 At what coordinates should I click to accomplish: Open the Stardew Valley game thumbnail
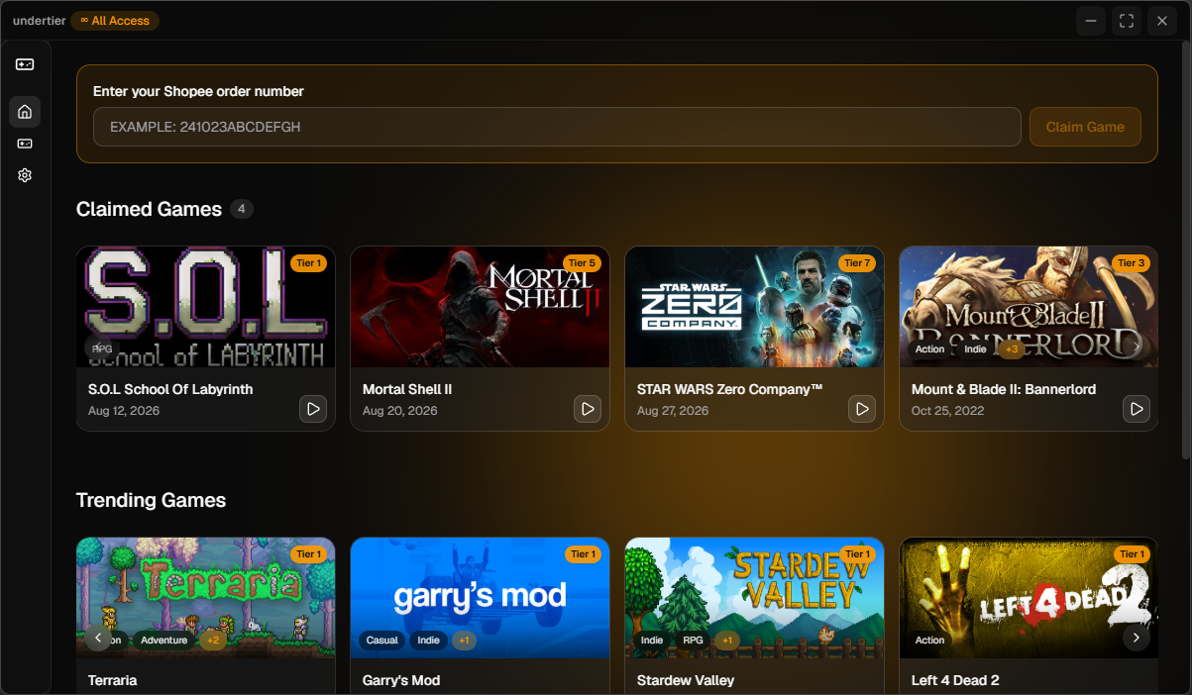[x=755, y=598]
